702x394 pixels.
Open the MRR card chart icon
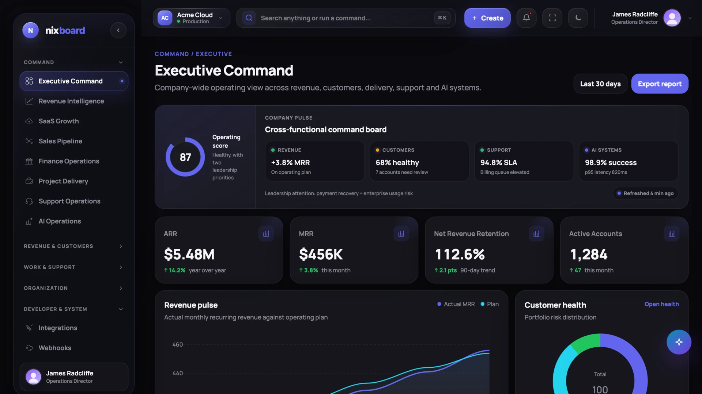pyautogui.click(x=401, y=233)
